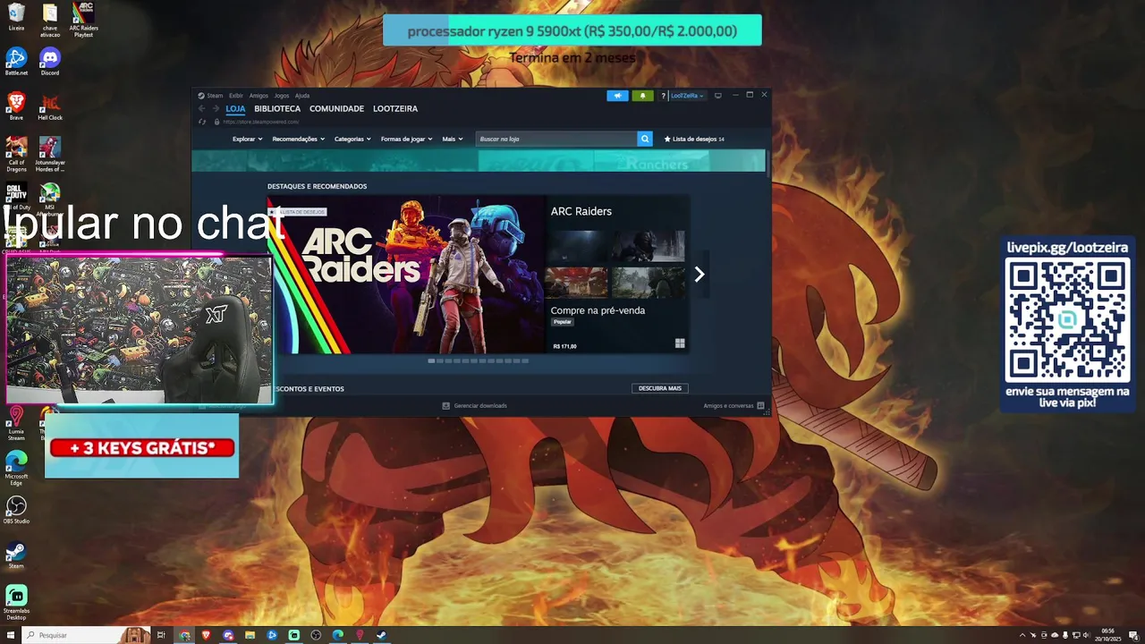Viewport: 1145px width, 644px height.
Task: Click DESCUBRA MAIS button
Action: pos(660,388)
